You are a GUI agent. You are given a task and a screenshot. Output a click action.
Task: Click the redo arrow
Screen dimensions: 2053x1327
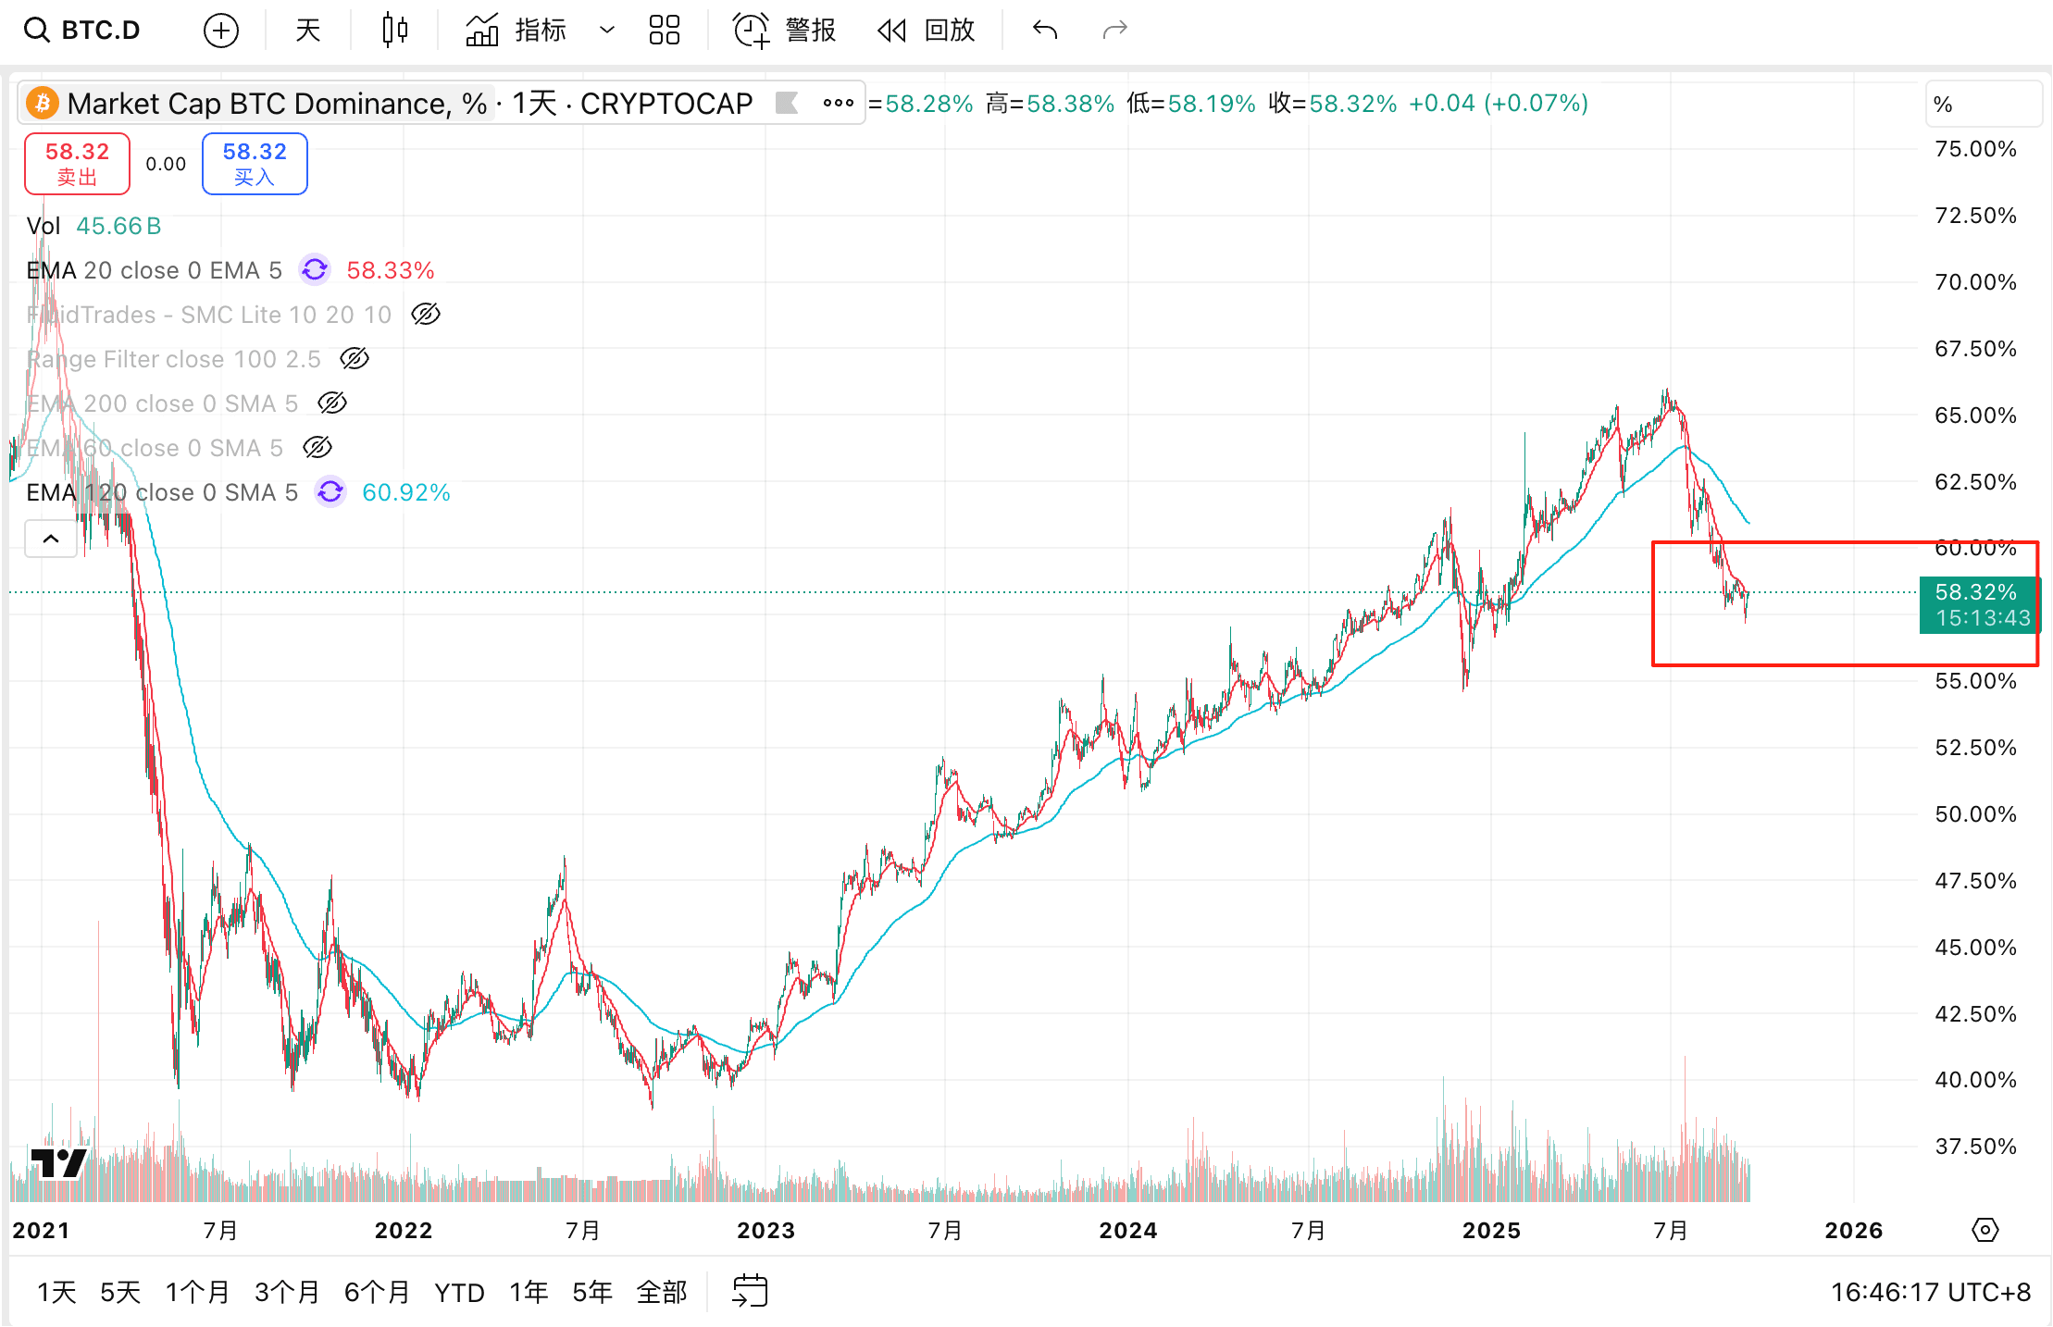(x=1114, y=31)
